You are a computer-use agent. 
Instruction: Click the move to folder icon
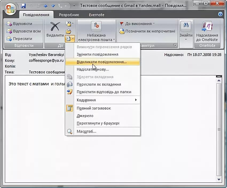[69, 24]
